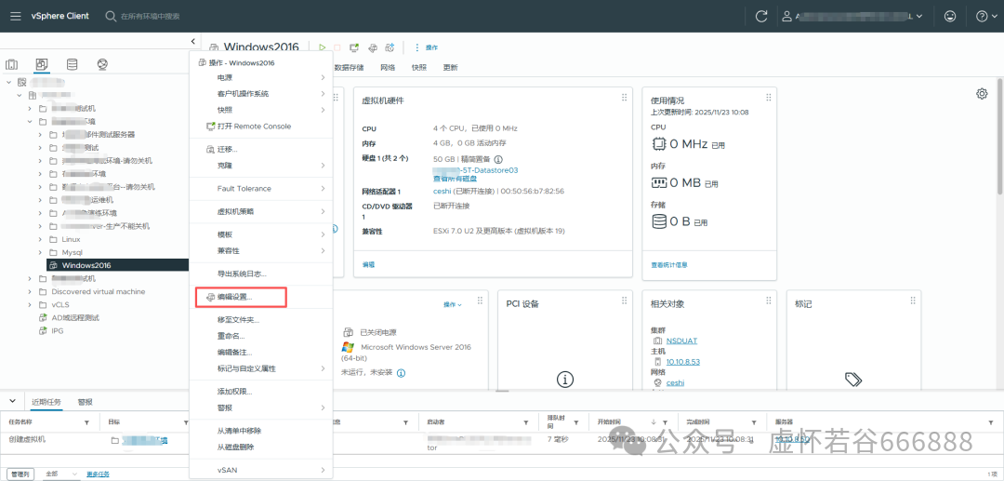The width and height of the screenshot is (1004, 481).
Task: Click drag handle on 相关对象 card
Action: [x=768, y=300]
